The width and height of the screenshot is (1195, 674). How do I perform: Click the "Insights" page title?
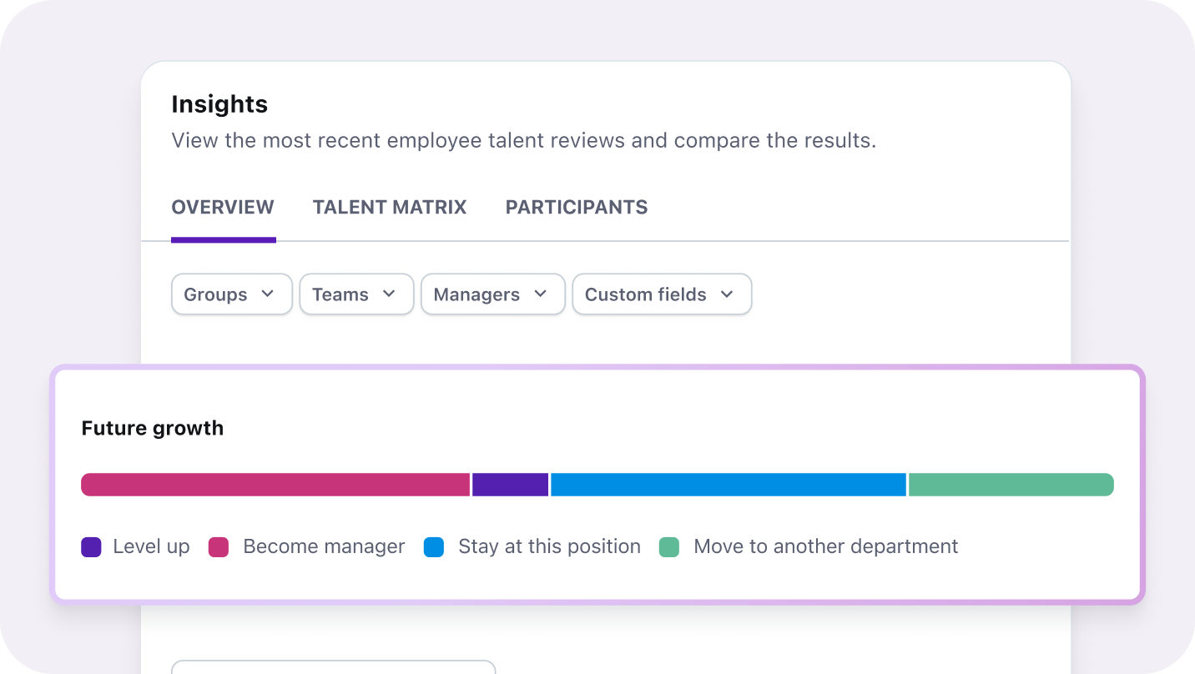pyautogui.click(x=219, y=104)
